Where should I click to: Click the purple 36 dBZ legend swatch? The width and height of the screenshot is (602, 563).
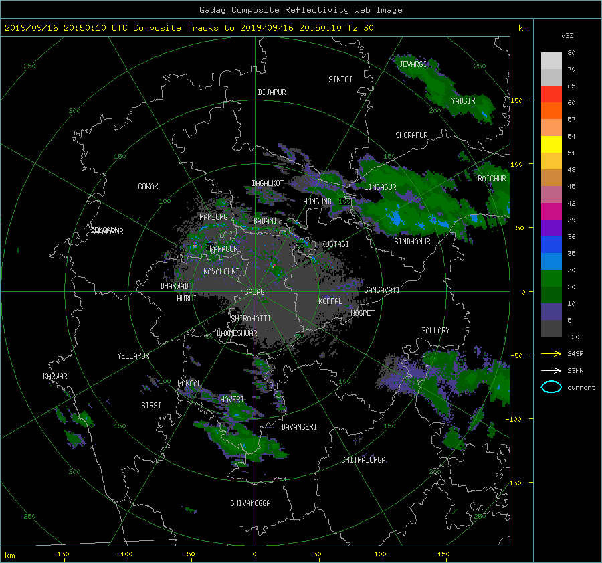coord(551,228)
